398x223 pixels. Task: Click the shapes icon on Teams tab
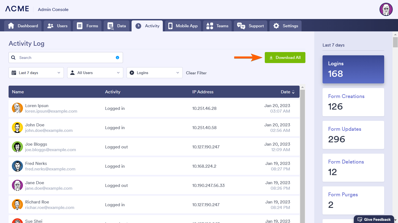point(210,26)
